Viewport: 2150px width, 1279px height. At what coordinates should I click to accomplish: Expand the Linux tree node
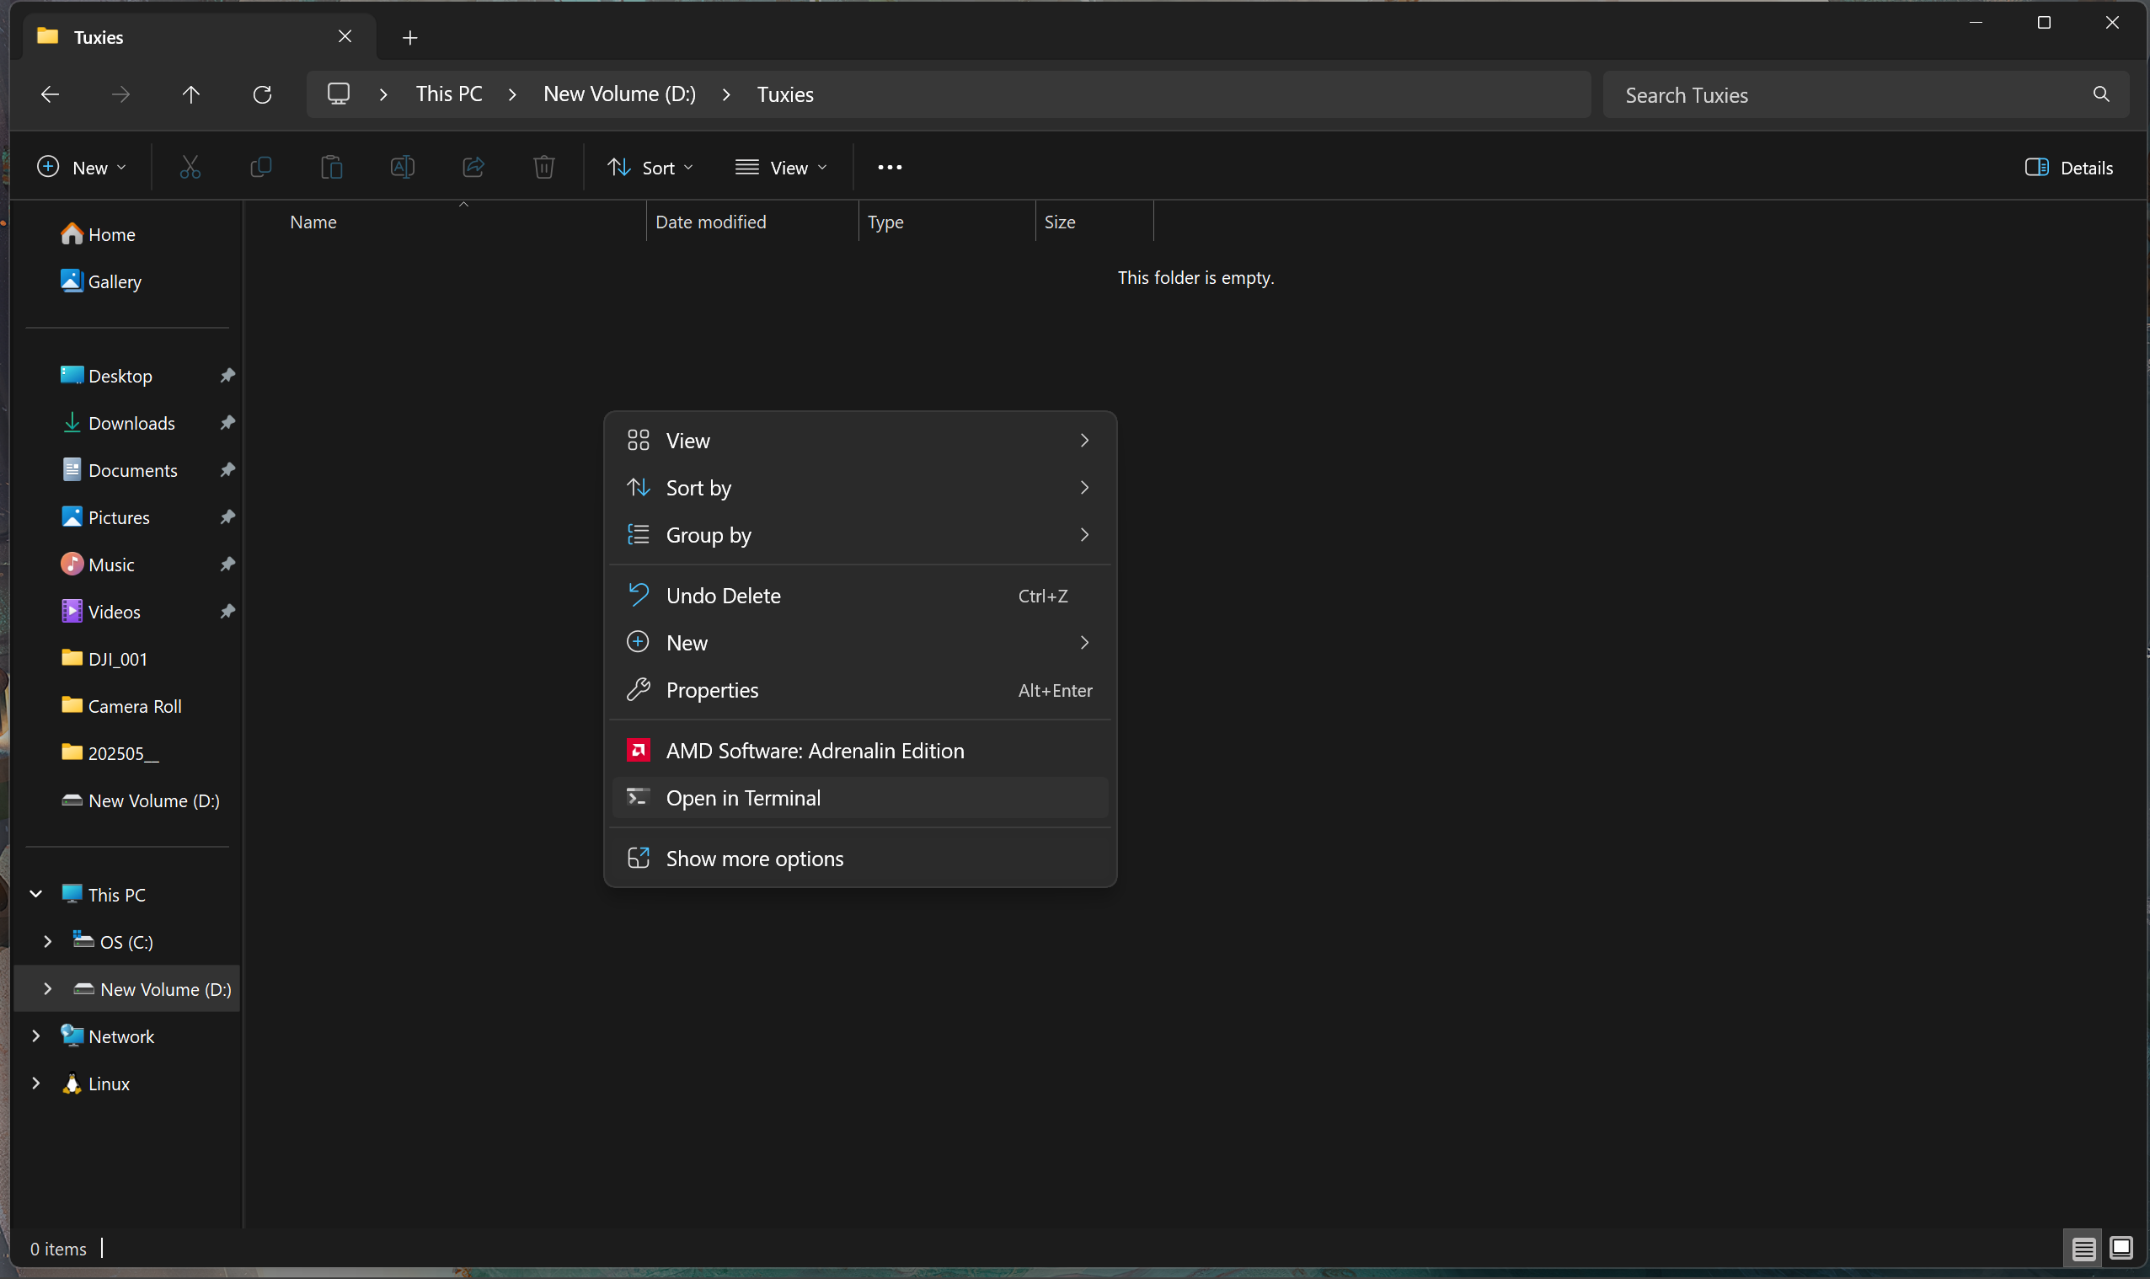pos(36,1084)
